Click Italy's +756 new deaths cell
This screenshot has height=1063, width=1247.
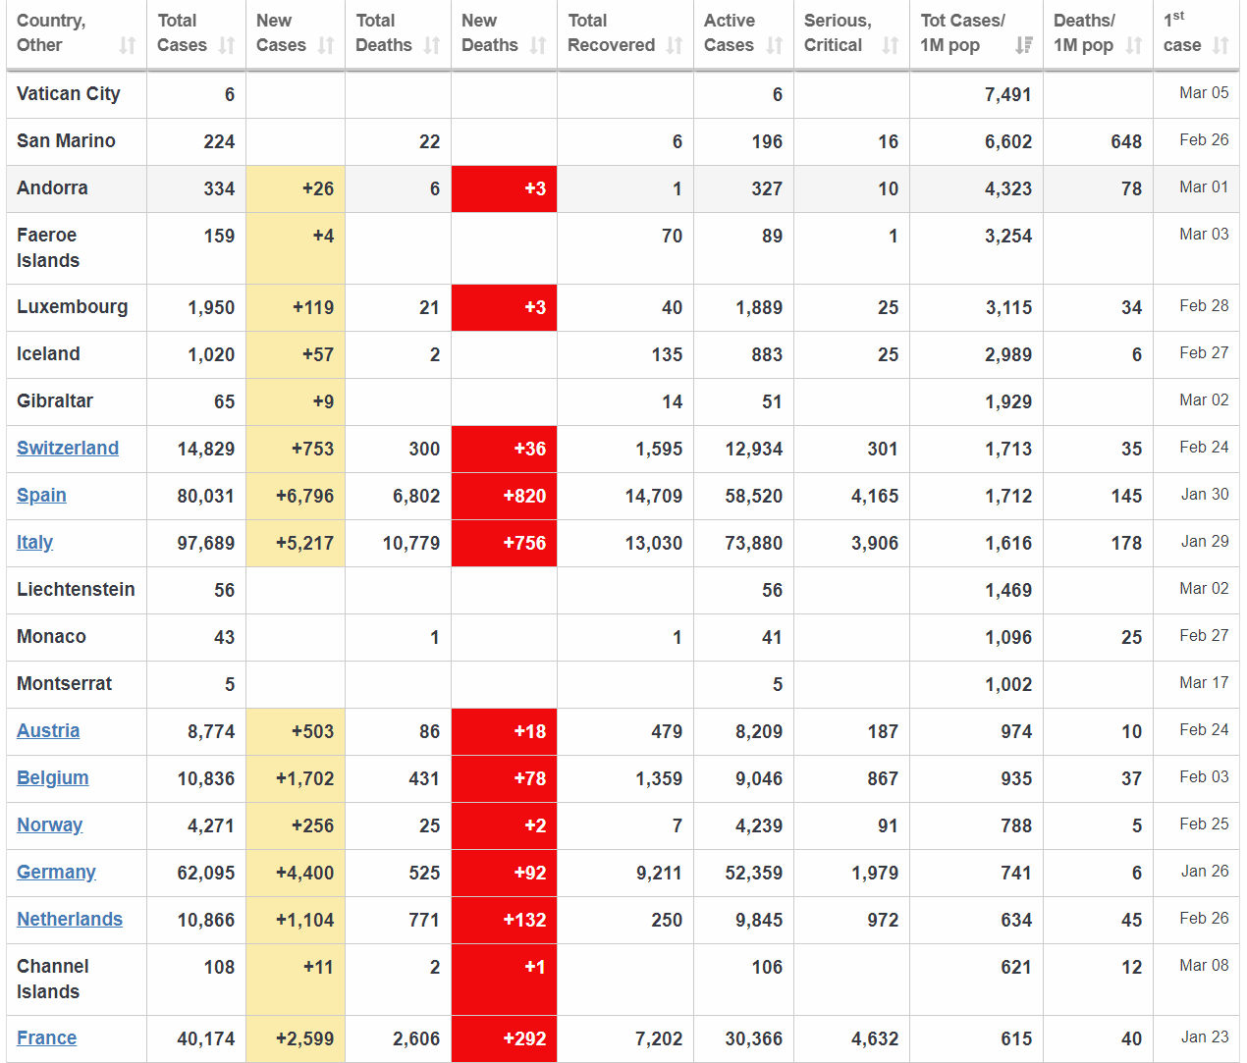(x=504, y=543)
